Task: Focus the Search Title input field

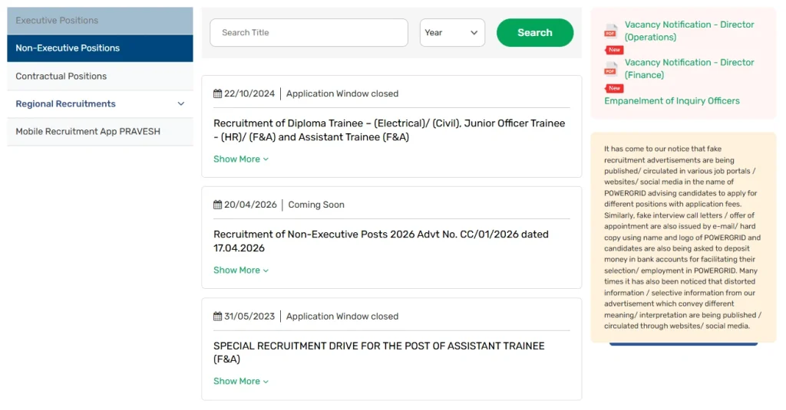Action: (309, 33)
